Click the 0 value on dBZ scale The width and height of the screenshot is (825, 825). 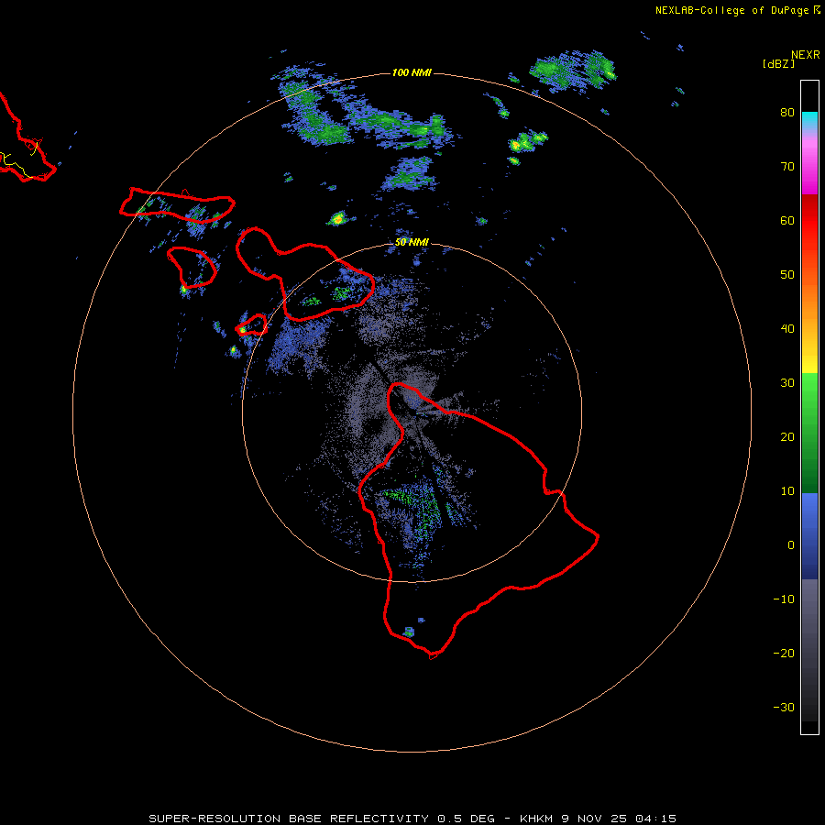(791, 545)
